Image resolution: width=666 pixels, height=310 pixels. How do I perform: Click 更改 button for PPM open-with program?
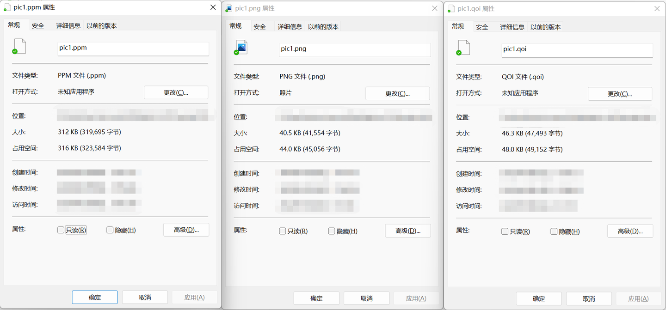point(176,92)
